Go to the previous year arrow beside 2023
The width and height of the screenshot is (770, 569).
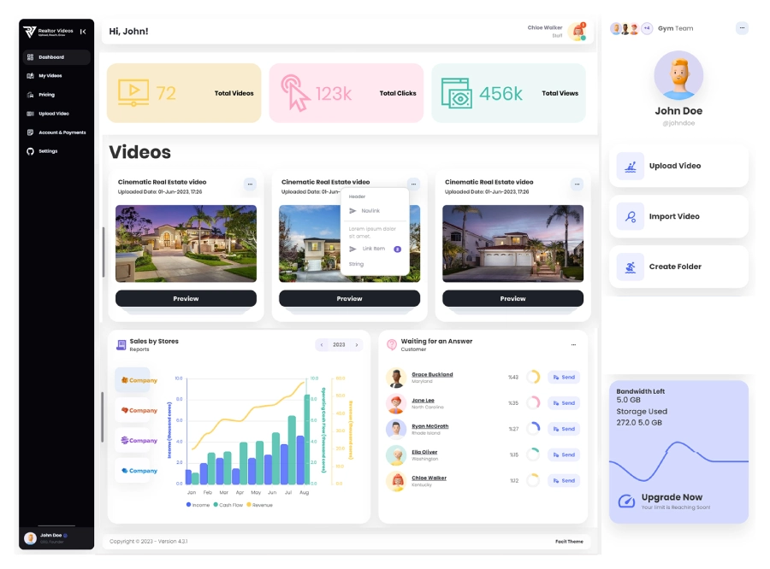point(322,345)
